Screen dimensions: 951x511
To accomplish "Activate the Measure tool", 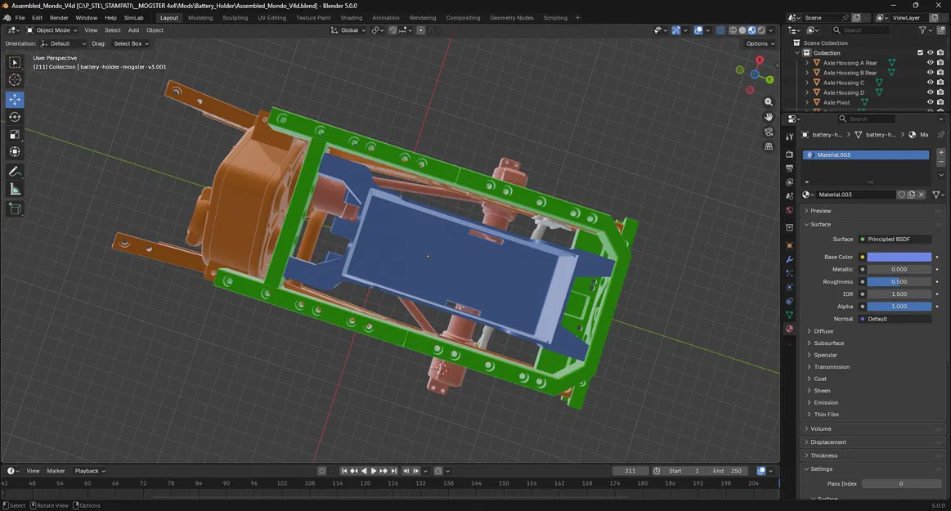I will coord(14,189).
